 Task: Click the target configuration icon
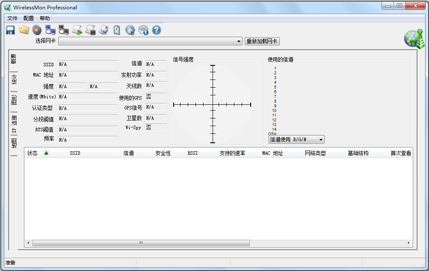37,30
